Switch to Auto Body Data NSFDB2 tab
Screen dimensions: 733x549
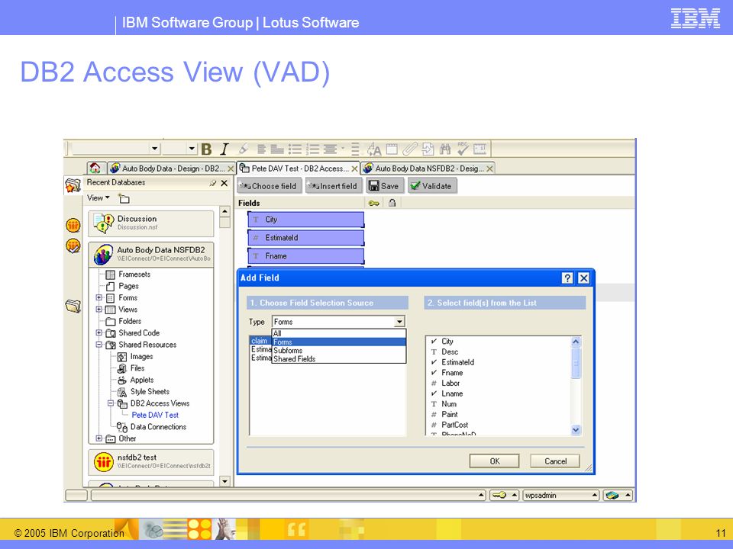(428, 168)
